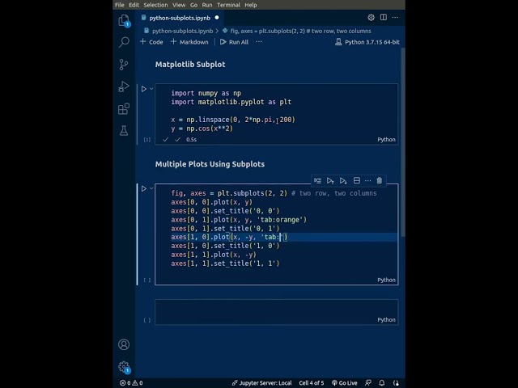This screenshot has height=388, width=518.
Task: Add a new Code cell
Action: point(151,42)
